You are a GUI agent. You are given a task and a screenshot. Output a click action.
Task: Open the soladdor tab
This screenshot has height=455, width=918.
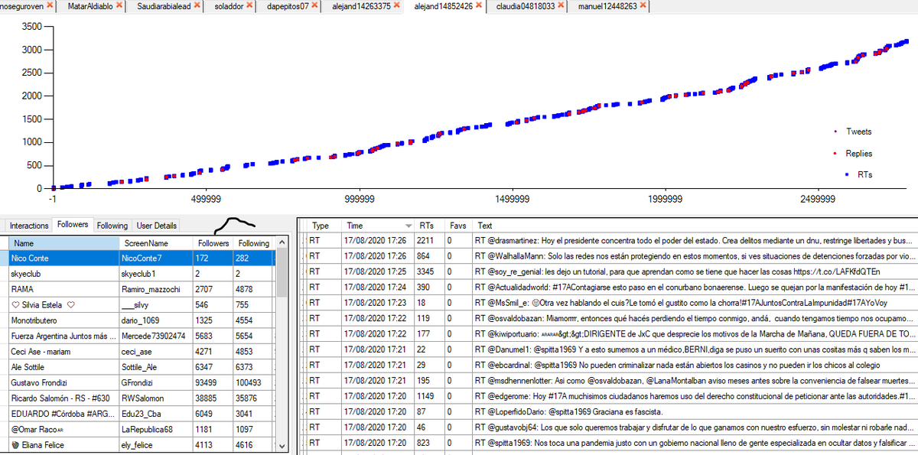229,6
